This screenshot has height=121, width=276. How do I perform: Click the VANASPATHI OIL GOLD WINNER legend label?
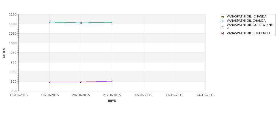coord(250,27)
